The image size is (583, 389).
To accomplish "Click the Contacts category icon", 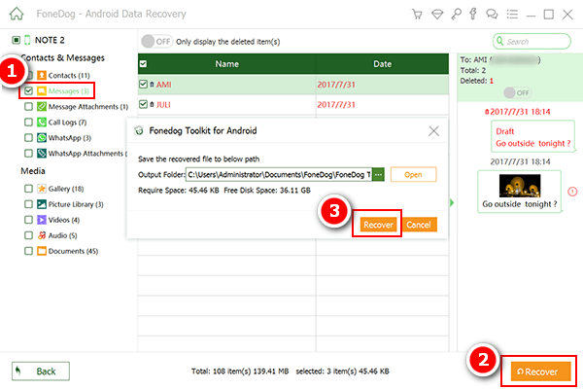I will coord(42,76).
